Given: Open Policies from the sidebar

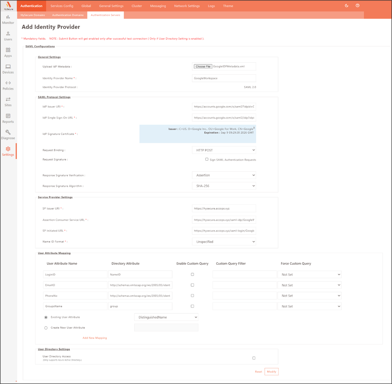Looking at the screenshot, I should click(8, 85).
